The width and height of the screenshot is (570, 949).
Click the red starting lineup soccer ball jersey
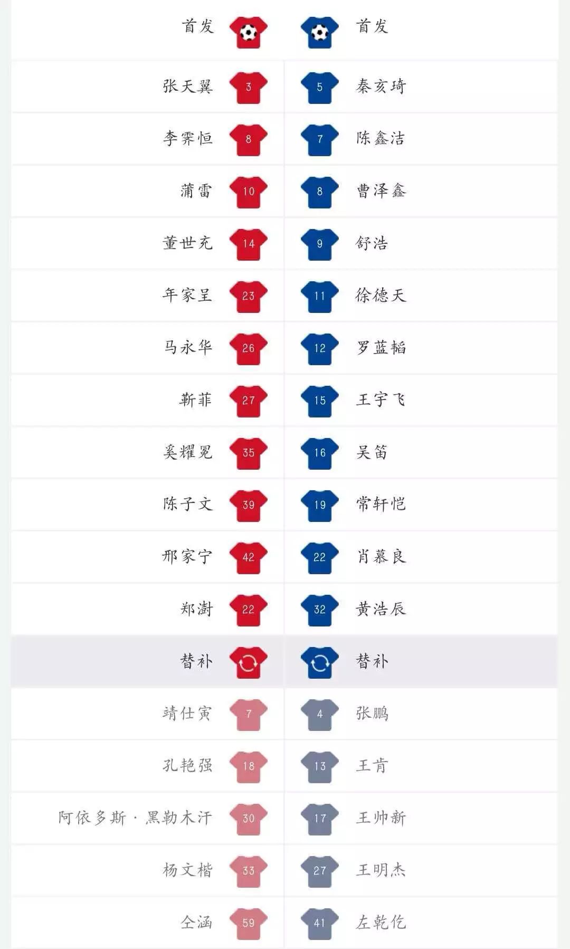(x=248, y=33)
